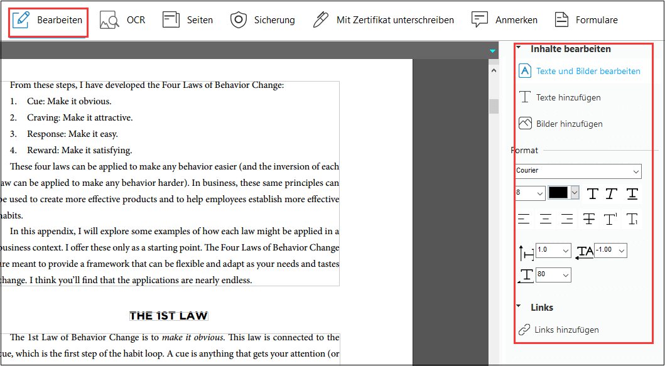
Task: Open the Formulare tab
Action: pyautogui.click(x=586, y=20)
